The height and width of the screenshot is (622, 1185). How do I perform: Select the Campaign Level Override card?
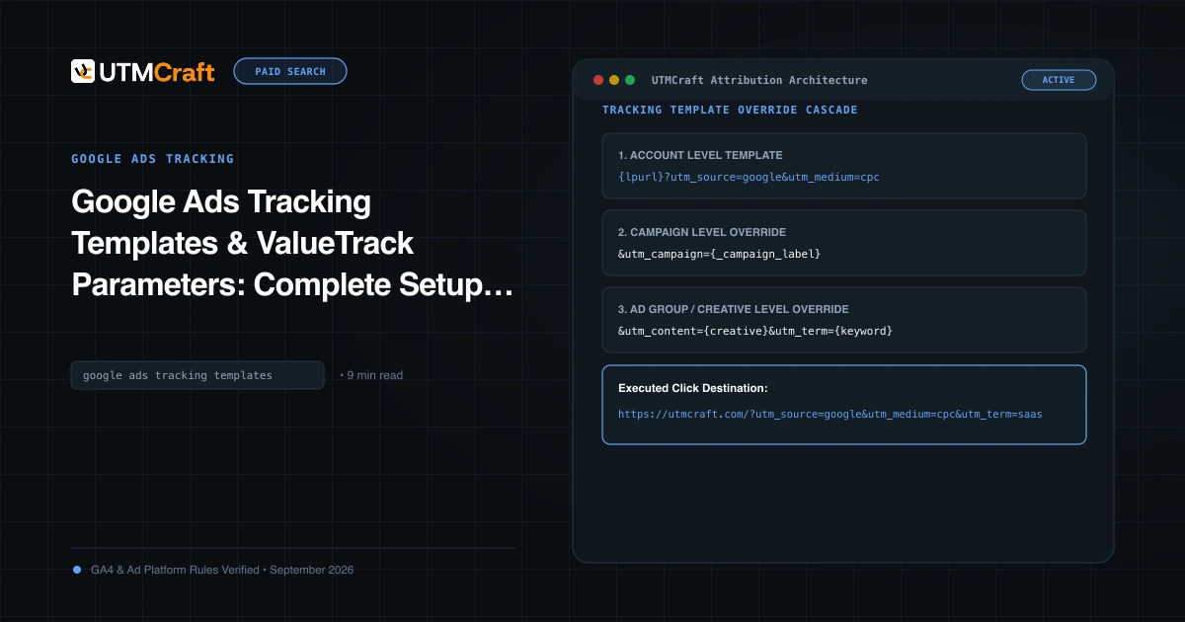844,243
